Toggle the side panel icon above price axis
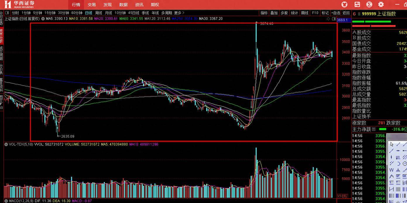This screenshot has height=203, width=407. [334, 19]
